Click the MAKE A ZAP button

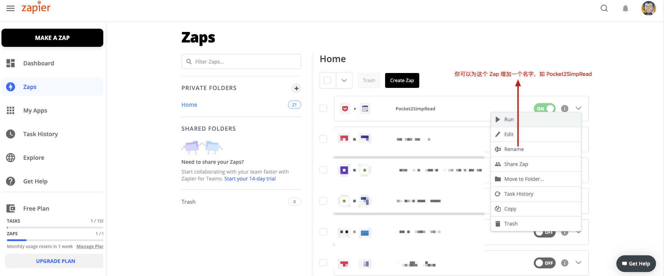pos(52,38)
